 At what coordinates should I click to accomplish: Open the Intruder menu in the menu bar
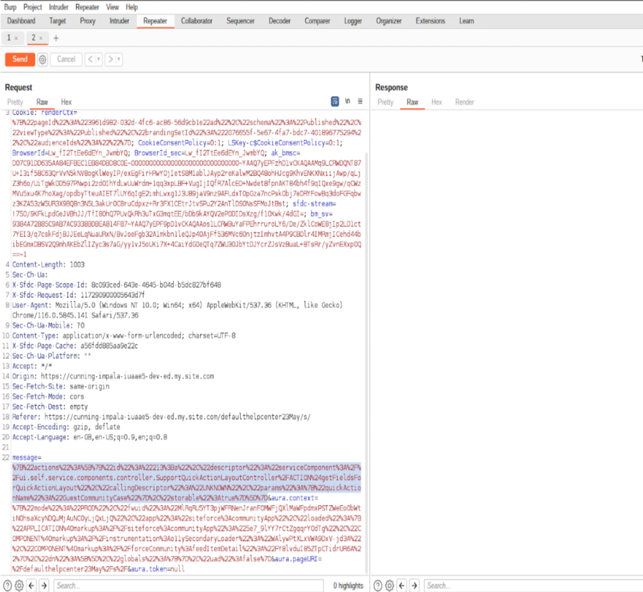[58, 7]
